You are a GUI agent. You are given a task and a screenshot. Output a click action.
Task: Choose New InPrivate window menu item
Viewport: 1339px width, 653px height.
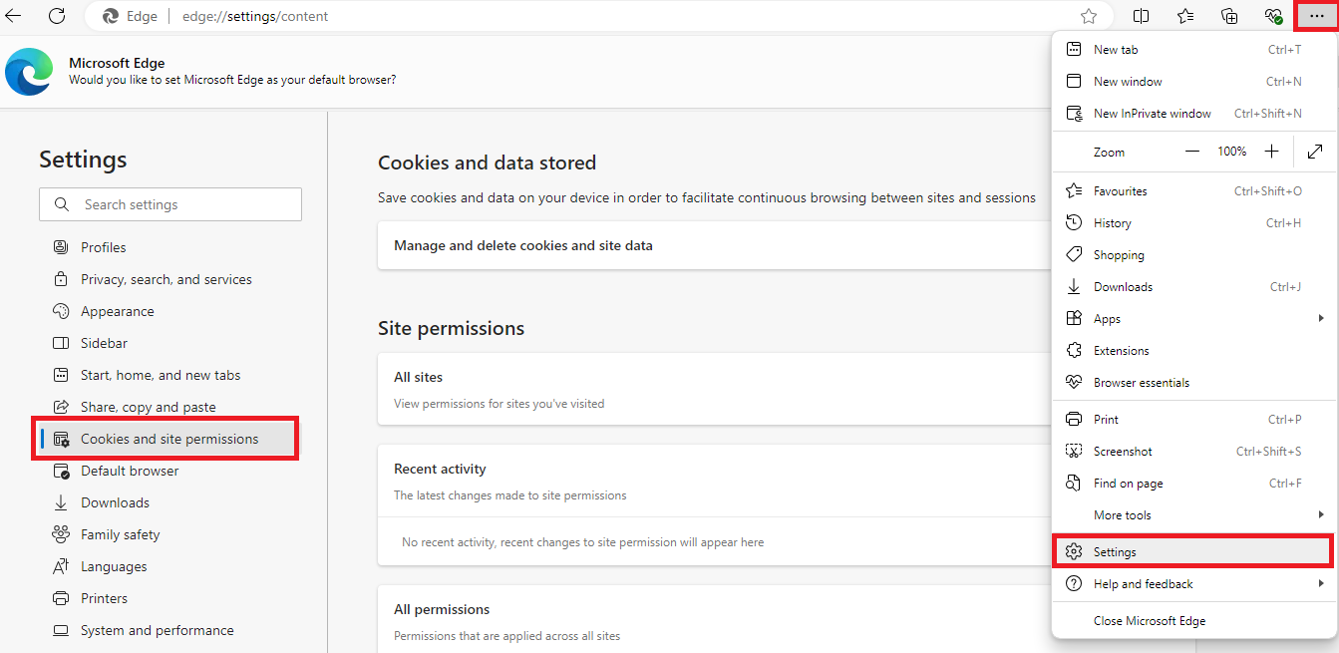click(1152, 114)
